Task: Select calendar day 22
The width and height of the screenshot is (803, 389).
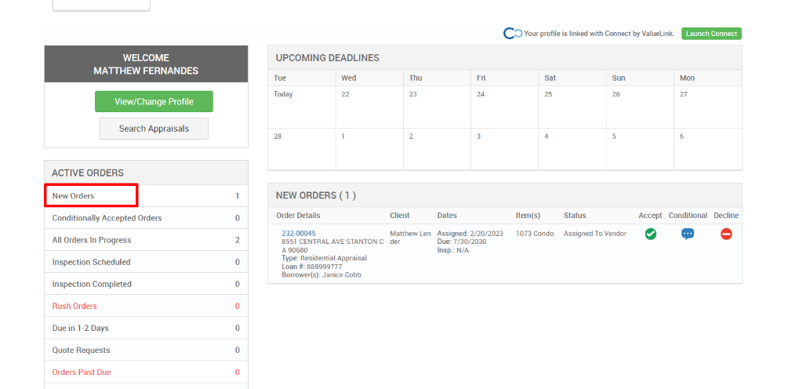Action: click(369, 107)
